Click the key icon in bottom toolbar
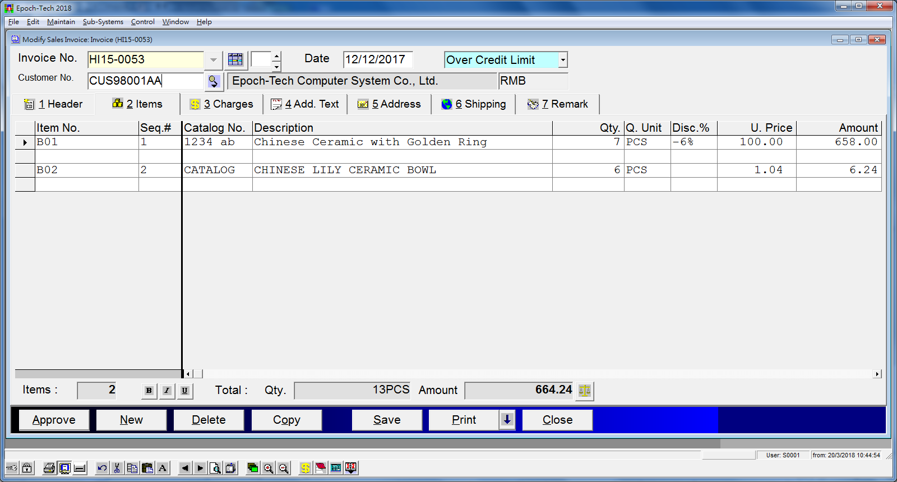 [12, 468]
